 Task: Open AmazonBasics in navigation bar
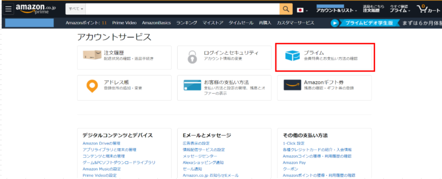pyautogui.click(x=156, y=23)
